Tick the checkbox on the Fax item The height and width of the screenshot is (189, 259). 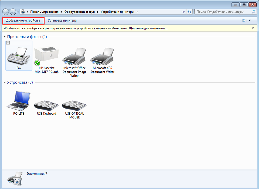pyautogui.click(x=8, y=43)
